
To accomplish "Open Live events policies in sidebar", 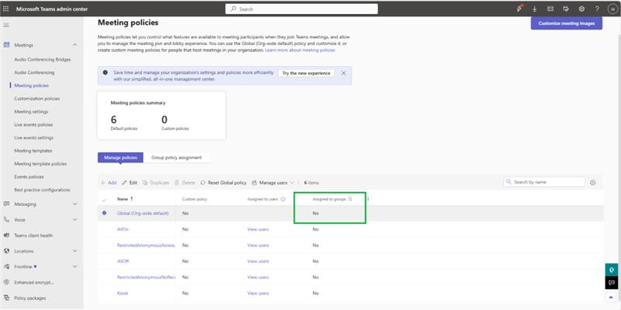I will tap(33, 124).
